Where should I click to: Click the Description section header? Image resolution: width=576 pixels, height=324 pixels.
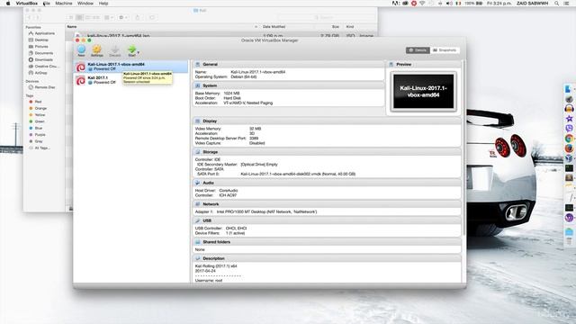coord(327,258)
